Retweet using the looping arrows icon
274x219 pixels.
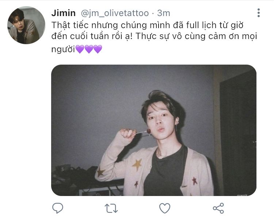click(111, 208)
